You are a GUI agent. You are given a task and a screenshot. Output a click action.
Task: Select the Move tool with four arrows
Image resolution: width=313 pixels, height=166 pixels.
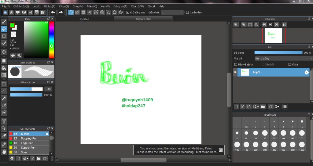pos(4,52)
